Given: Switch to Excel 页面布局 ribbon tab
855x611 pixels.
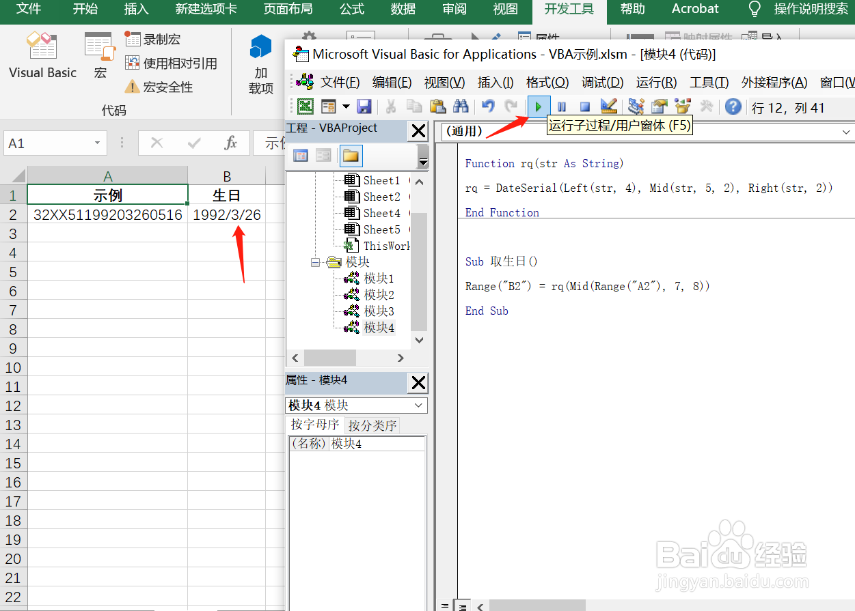Looking at the screenshot, I should pyautogui.click(x=288, y=9).
